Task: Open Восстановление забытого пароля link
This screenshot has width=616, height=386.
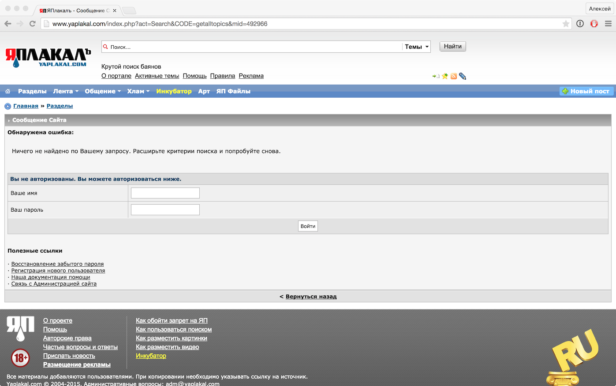Action: 57,264
